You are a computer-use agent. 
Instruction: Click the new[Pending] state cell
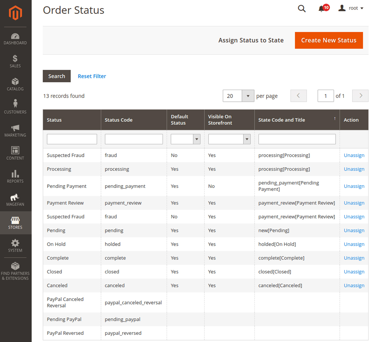pyautogui.click(x=297, y=230)
